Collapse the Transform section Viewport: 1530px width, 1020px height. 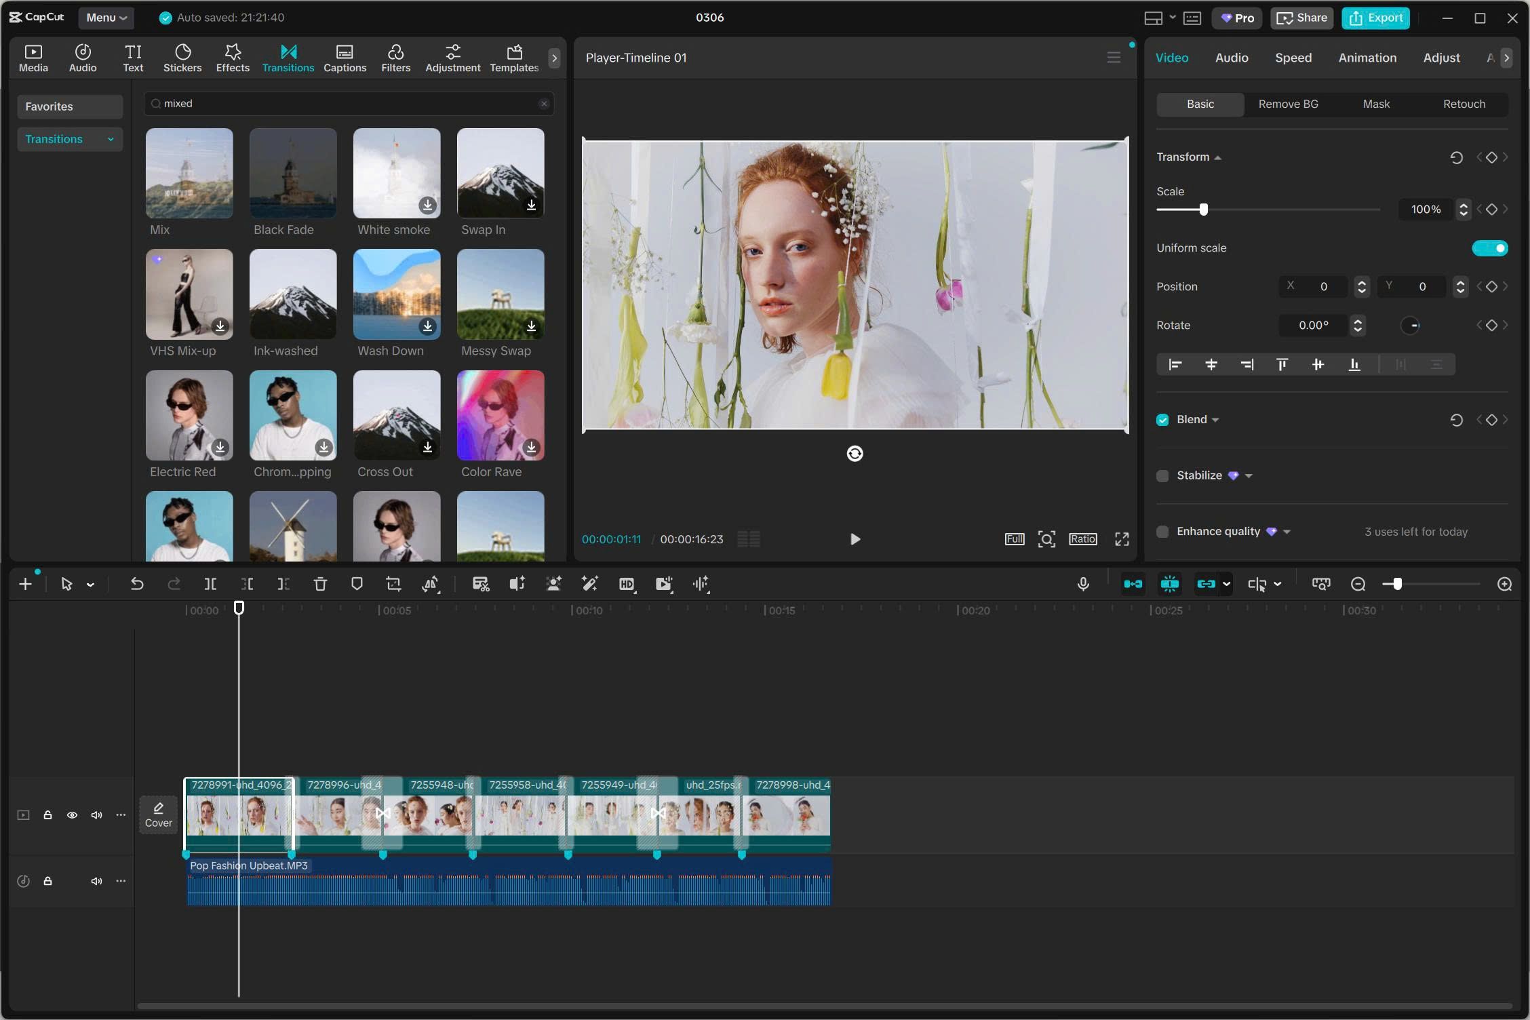click(1217, 157)
